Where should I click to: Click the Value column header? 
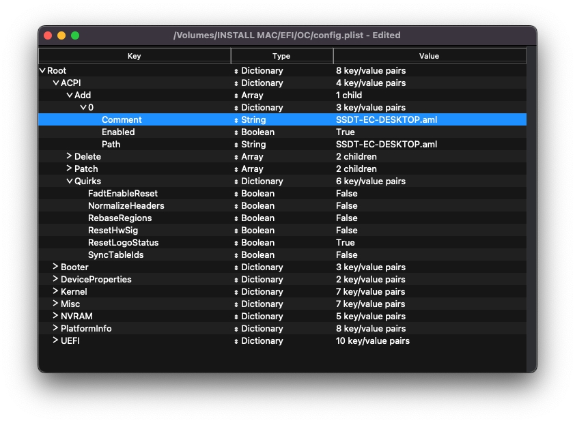coord(429,56)
